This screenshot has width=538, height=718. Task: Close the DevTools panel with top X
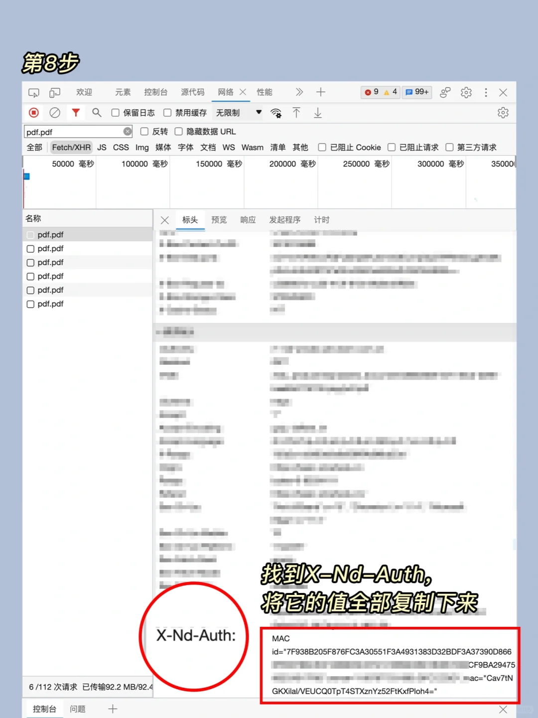coord(503,92)
